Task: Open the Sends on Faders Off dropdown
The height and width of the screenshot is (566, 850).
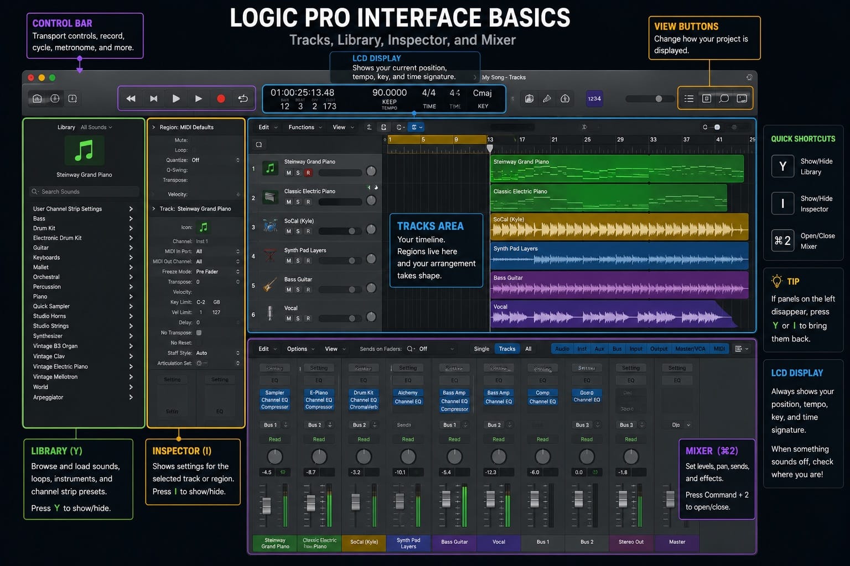Action: pos(437,349)
